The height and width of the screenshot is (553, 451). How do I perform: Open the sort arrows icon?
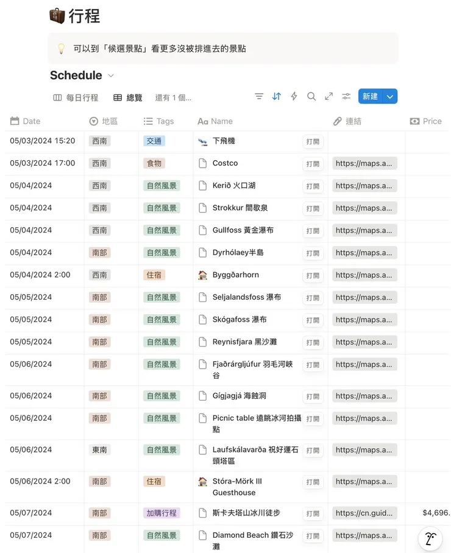tap(277, 96)
